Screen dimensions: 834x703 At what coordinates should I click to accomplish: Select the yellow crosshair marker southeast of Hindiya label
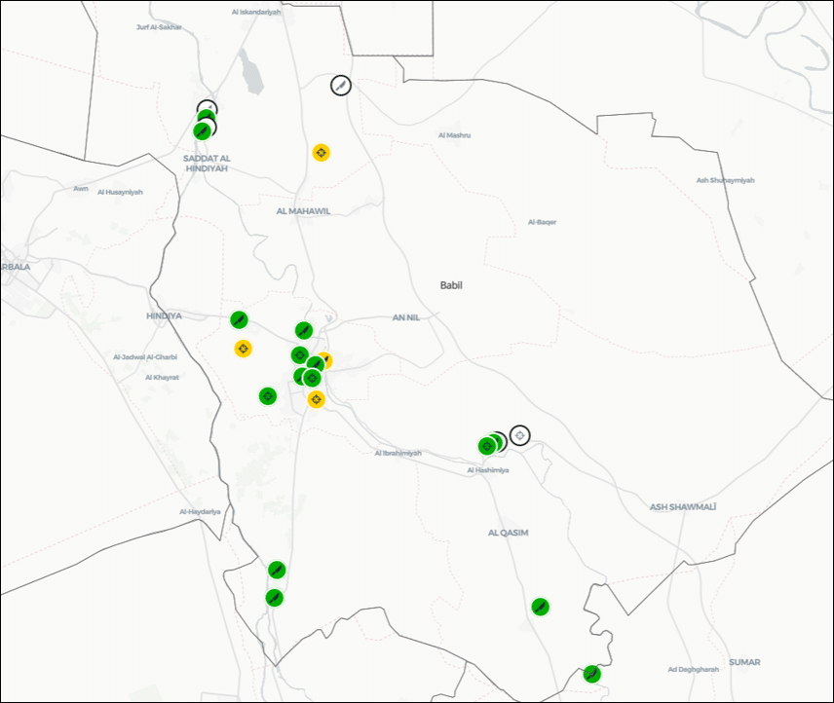tap(243, 349)
